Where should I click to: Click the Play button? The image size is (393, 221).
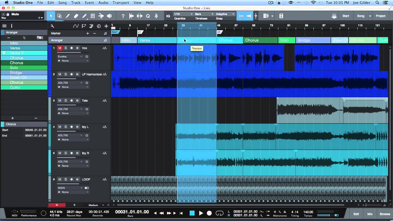(201, 213)
